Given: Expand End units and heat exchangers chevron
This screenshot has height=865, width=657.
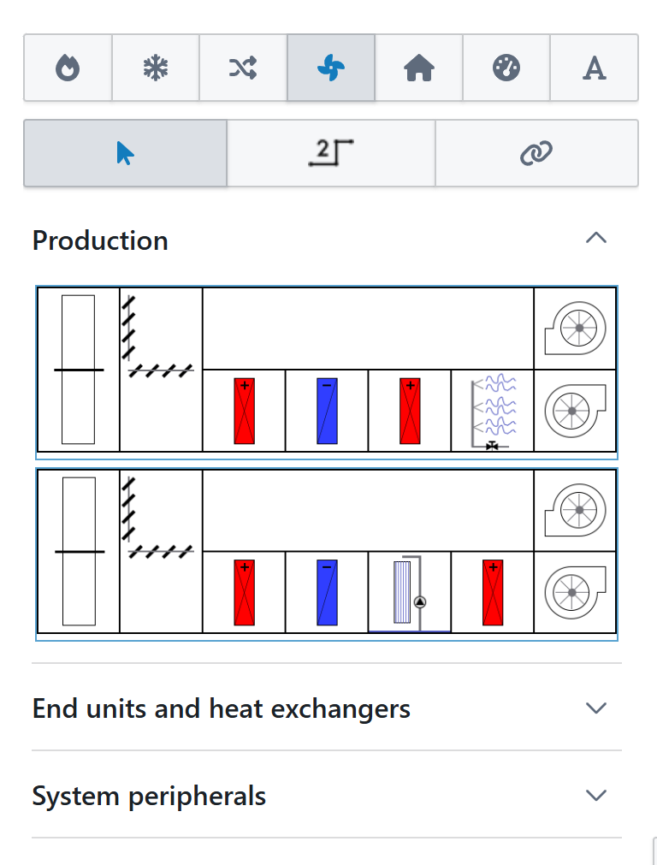Looking at the screenshot, I should 595,708.
